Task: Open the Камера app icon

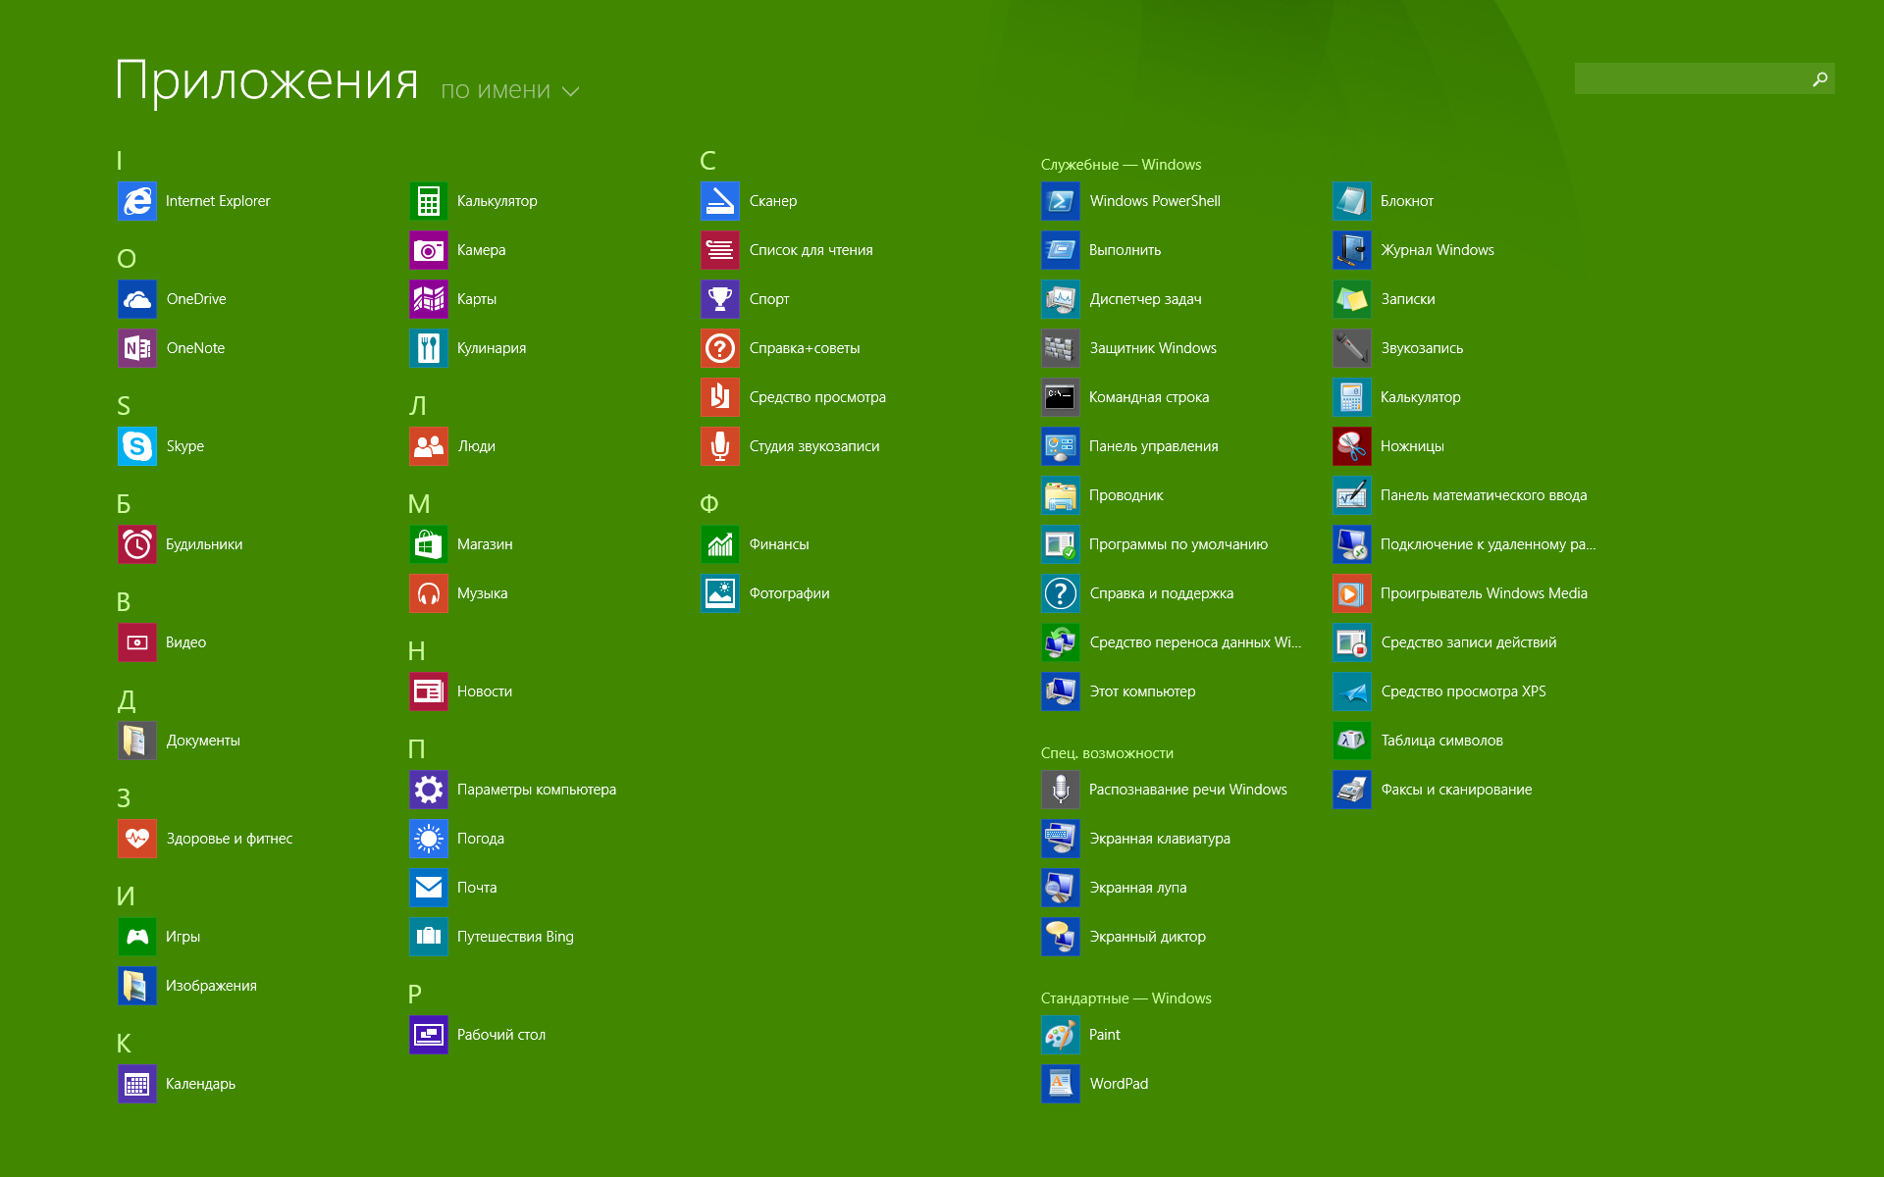Action: click(x=429, y=250)
